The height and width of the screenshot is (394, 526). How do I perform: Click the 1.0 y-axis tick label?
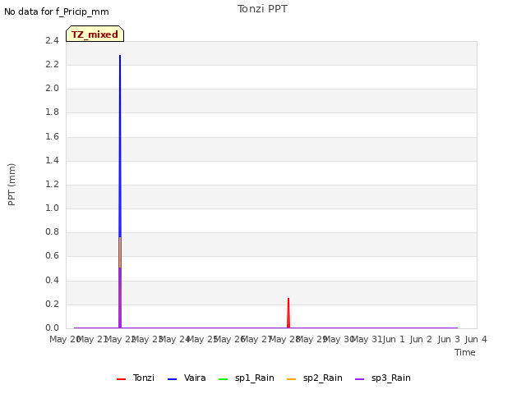tap(52, 208)
